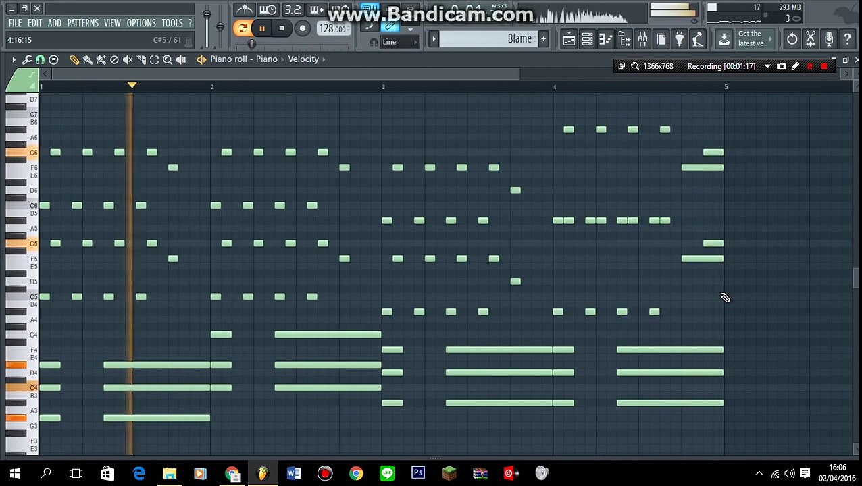Open the Line snap selector
862x486 pixels.
click(399, 42)
